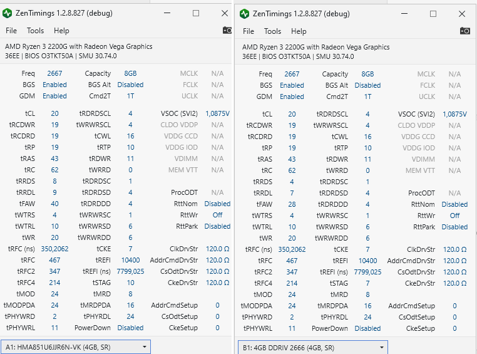Click RttNom Disabled value in left window
Viewport: 477px width, 354px height.
217,204
